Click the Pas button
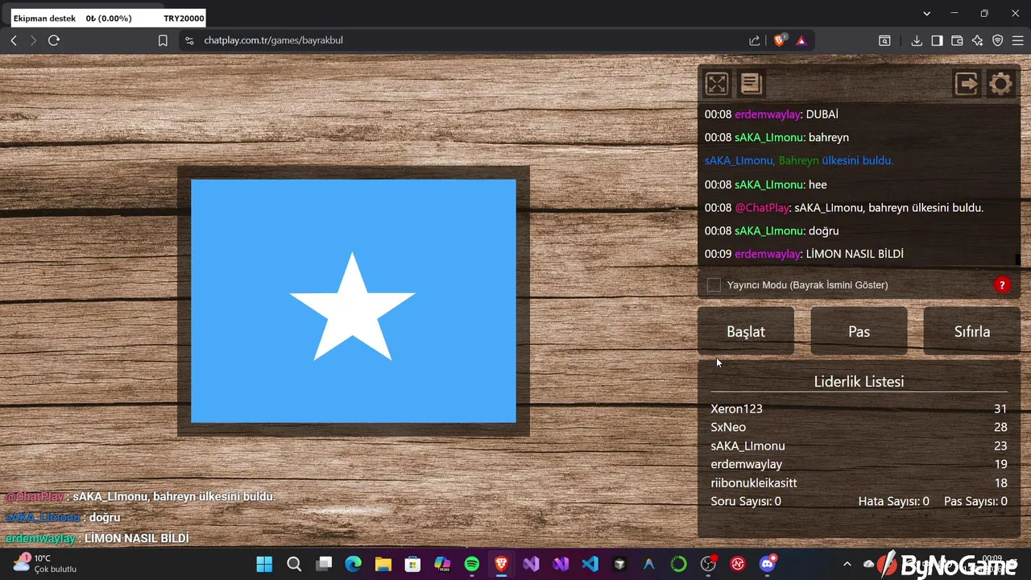The width and height of the screenshot is (1031, 580). click(859, 331)
